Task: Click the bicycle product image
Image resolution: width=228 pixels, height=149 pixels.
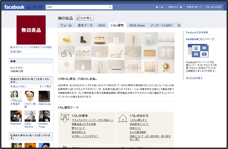Action: [66, 53]
